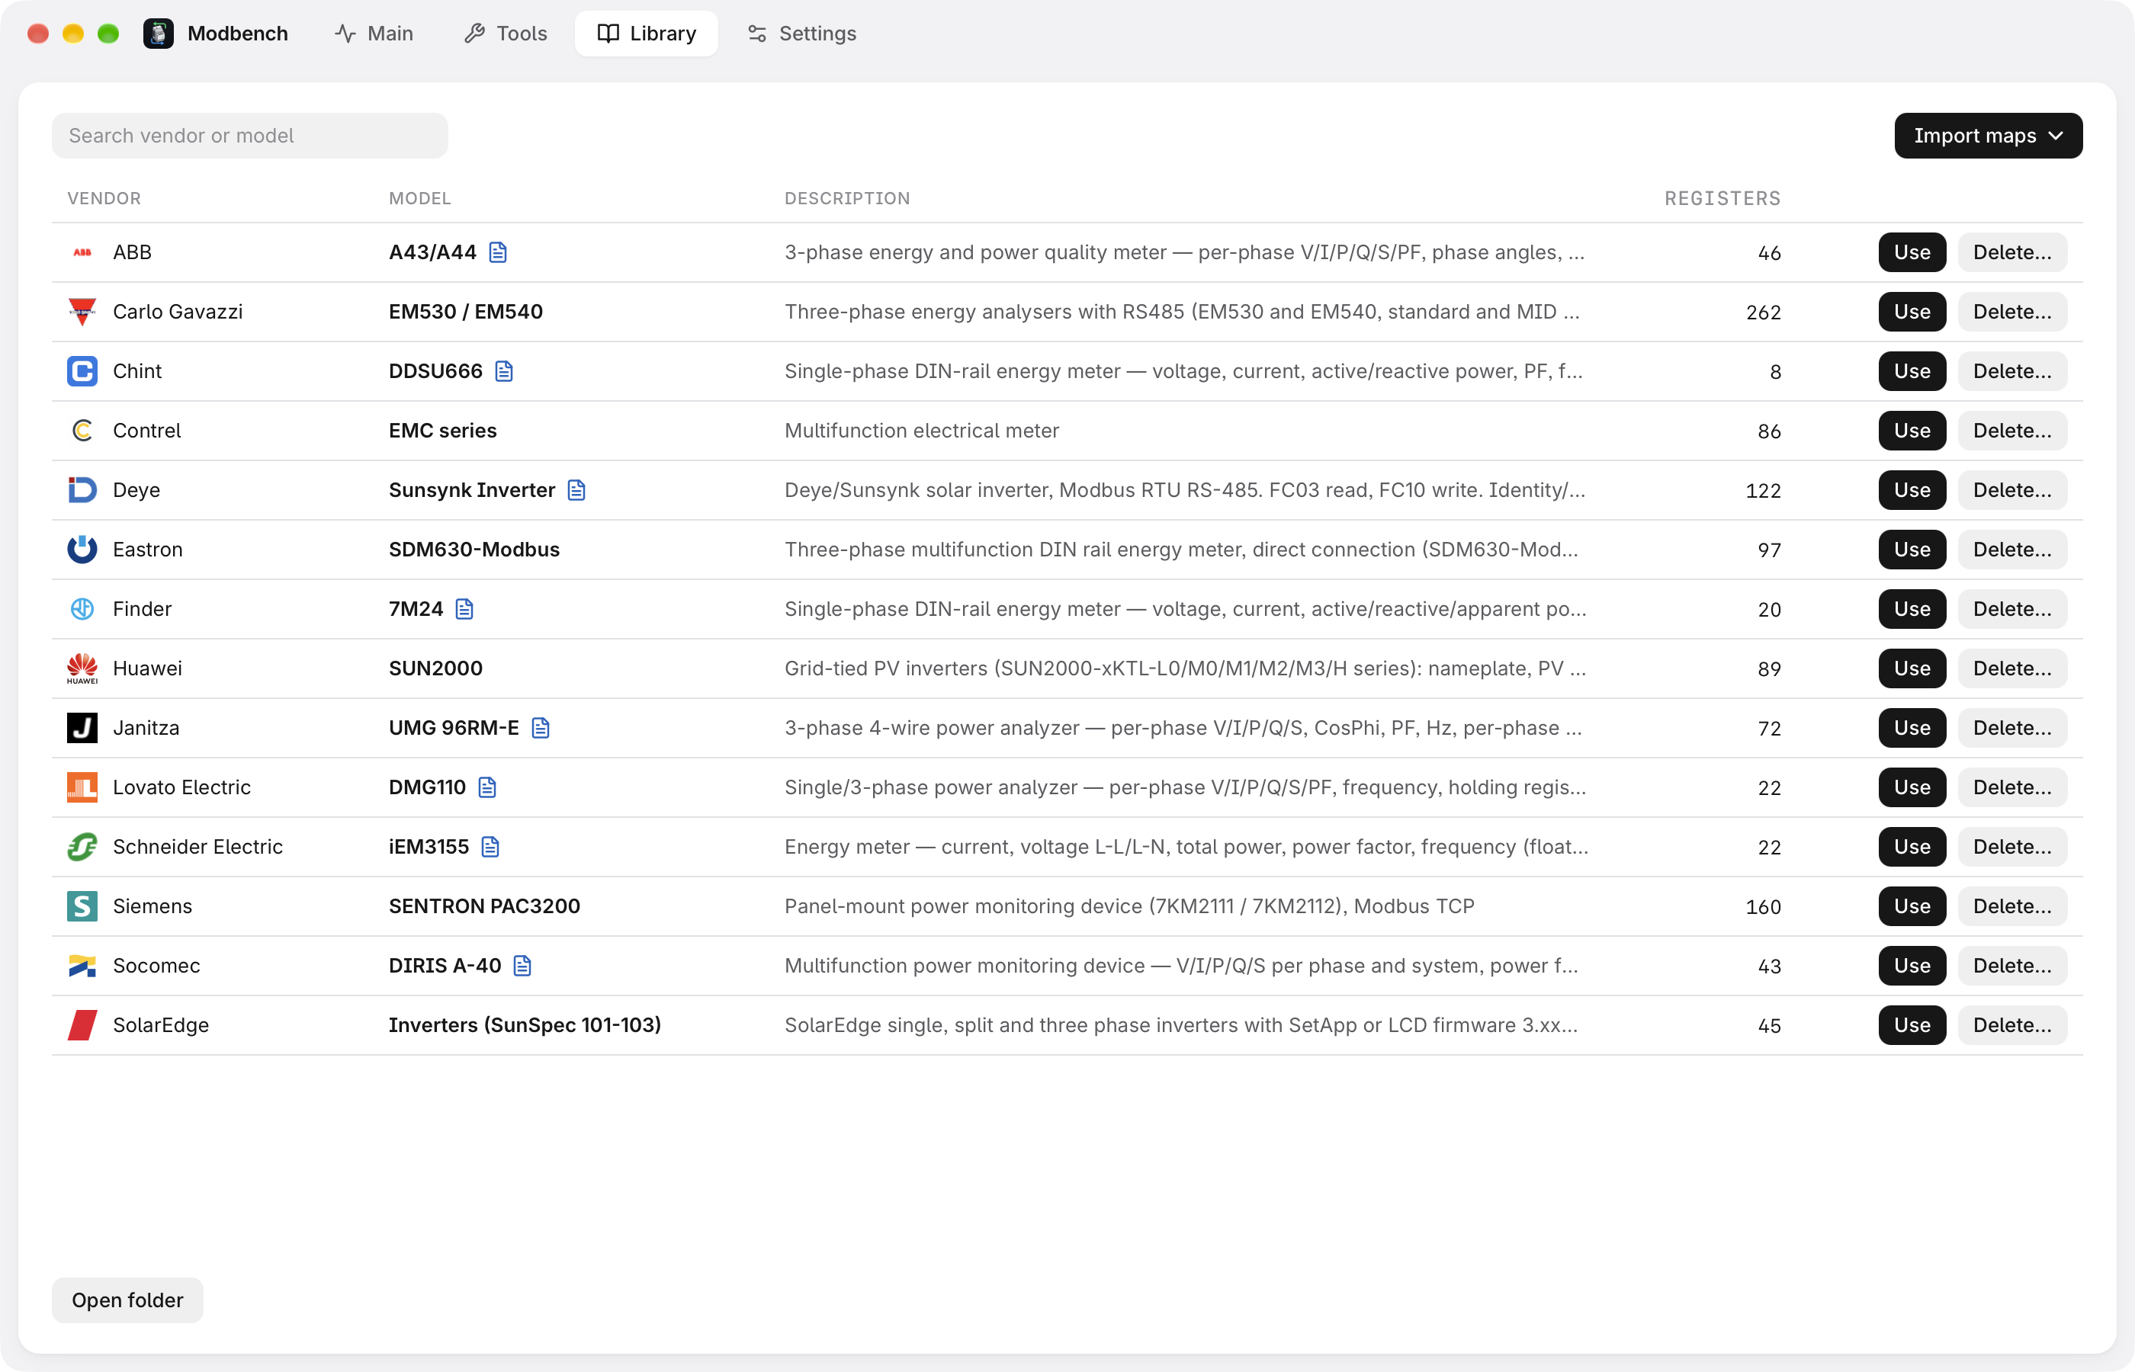The height and width of the screenshot is (1372, 2135).
Task: Click the VENDOR column header
Action: [x=104, y=197]
